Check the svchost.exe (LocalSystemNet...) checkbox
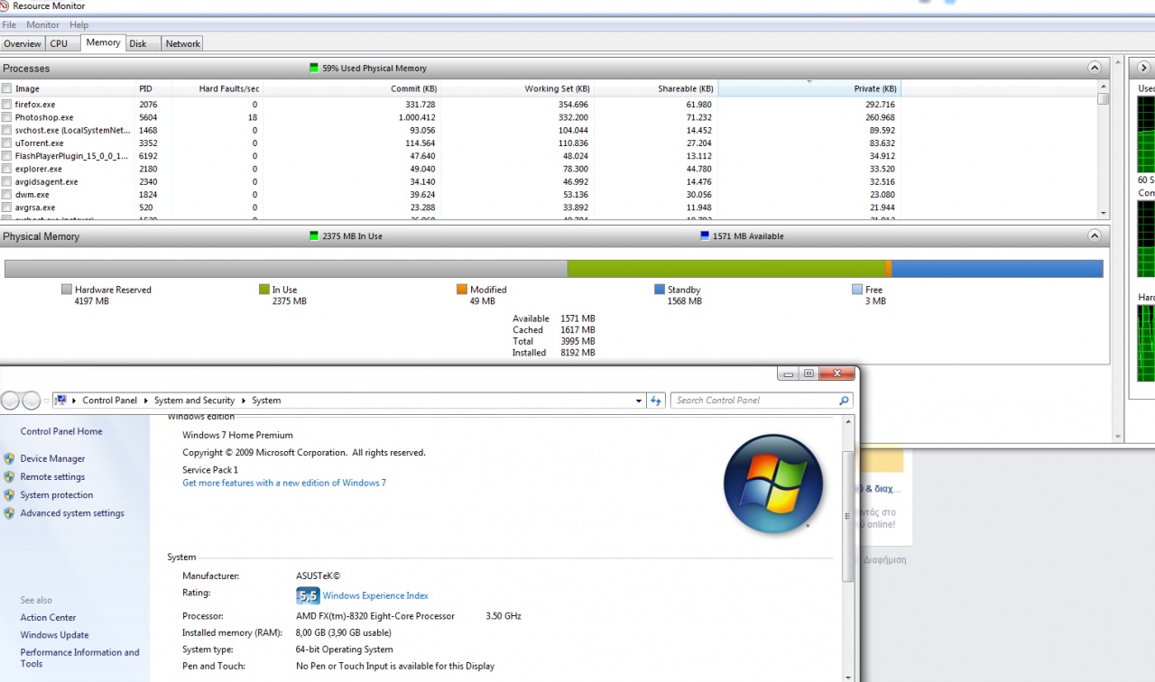Viewport: 1155px width, 682px height. tap(7, 130)
